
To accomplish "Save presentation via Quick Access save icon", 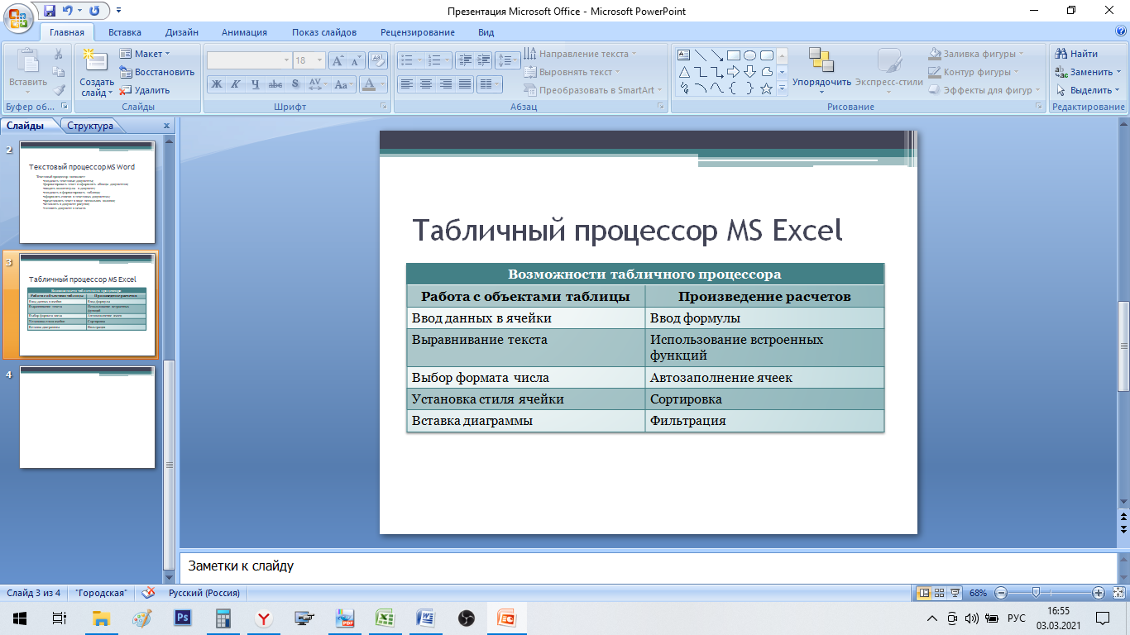I will pos(50,11).
